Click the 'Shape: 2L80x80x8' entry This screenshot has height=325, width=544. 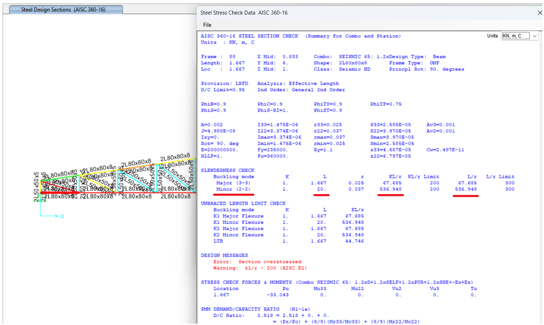click(340, 63)
